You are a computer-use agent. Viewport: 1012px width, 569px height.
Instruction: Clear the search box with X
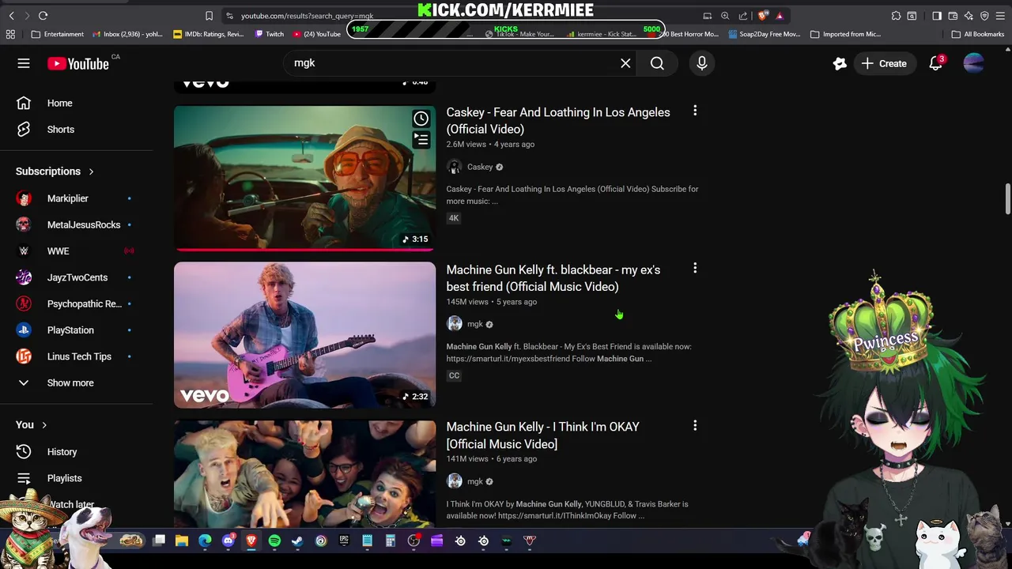[x=625, y=63]
